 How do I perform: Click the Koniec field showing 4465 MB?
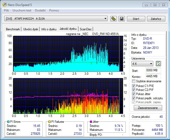[x=153, y=76]
